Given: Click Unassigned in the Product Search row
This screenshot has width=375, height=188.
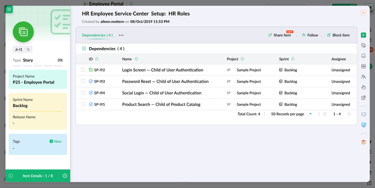Looking at the screenshot, I should pos(340,104).
